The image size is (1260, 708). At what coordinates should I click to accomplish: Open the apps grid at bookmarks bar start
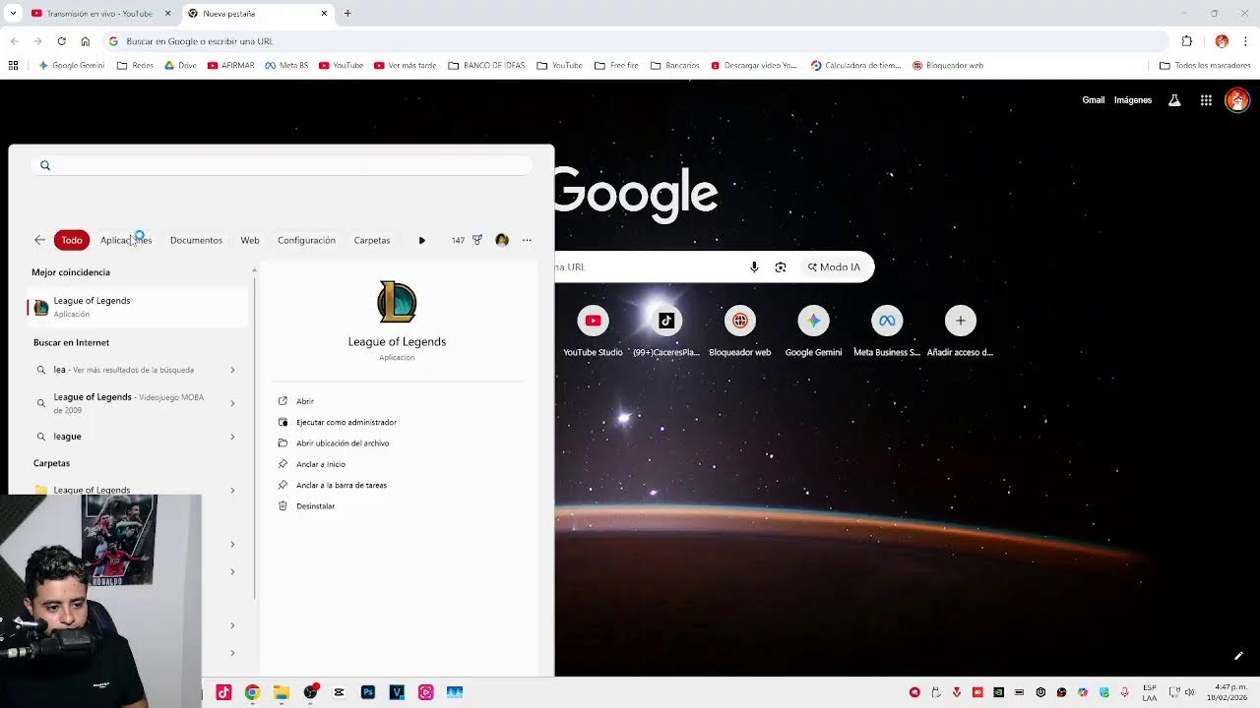pos(13,66)
